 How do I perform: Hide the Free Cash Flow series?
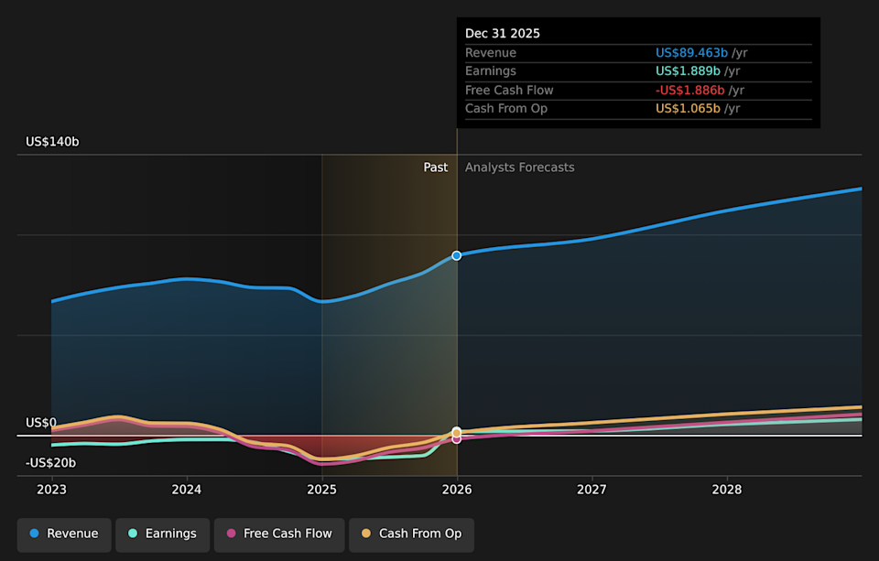point(279,534)
